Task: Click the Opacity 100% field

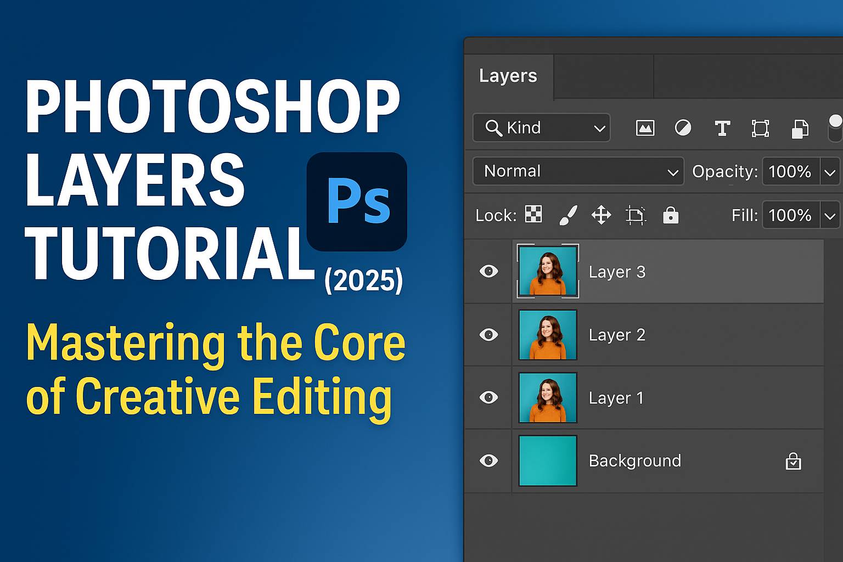Action: 790,172
